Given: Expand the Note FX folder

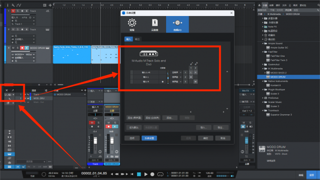Looking at the screenshot, I should [263, 27].
